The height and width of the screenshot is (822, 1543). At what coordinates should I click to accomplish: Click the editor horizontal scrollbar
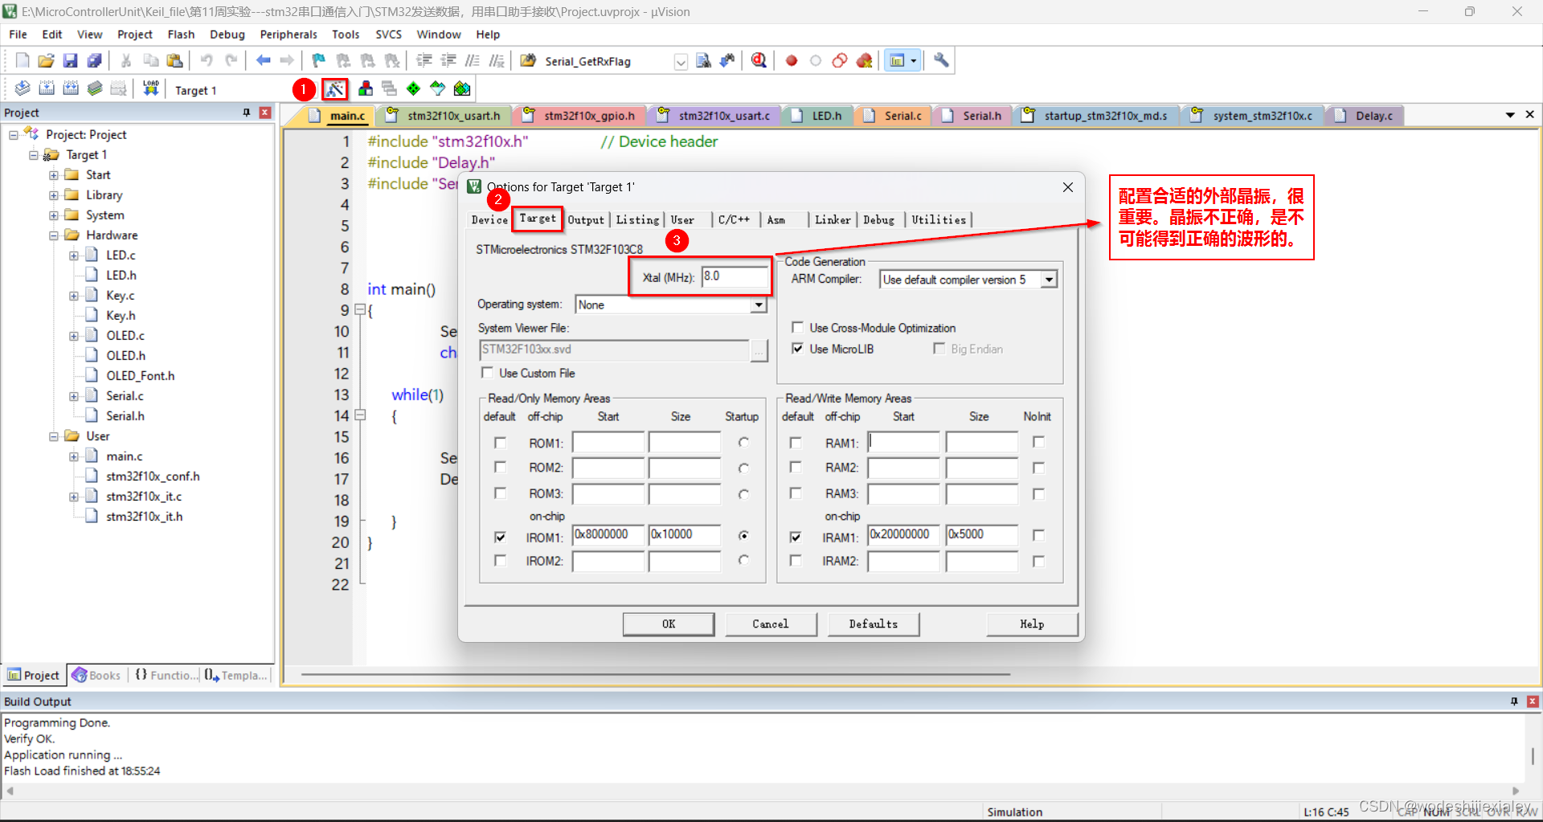click(655, 674)
